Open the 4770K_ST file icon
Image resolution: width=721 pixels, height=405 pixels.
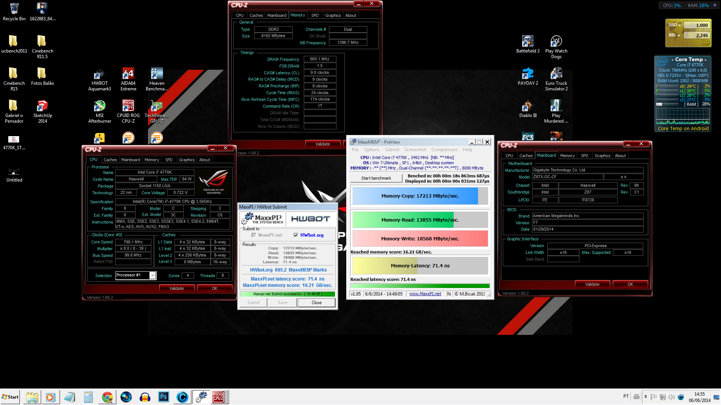point(14,142)
